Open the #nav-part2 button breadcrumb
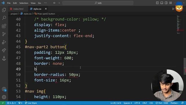This screenshot has height=105, width=186. (x=45, y=14)
